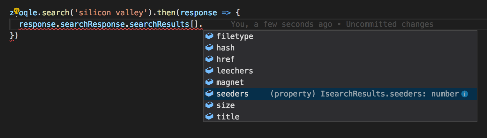Click the cube icon beside leechers
Screen dimensions: 487x138
point(209,71)
